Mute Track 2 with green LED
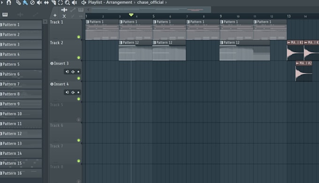Image resolution: width=319 pixels, height=183 pixels. [x=79, y=58]
